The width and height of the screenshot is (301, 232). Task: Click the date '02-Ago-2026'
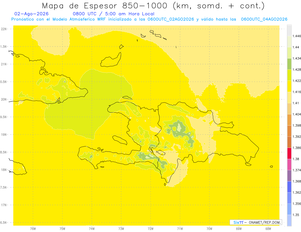click(32, 14)
